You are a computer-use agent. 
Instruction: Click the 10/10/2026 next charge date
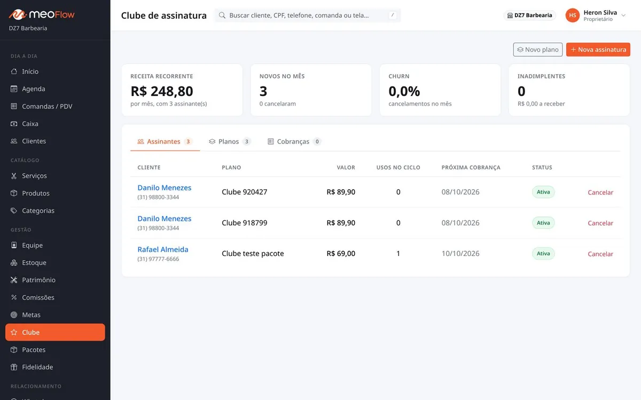point(460,254)
